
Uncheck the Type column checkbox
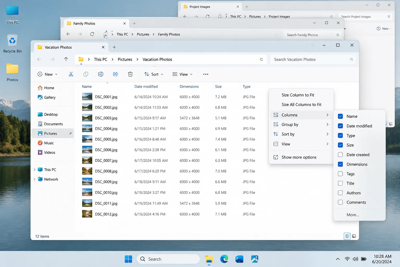tap(340, 136)
